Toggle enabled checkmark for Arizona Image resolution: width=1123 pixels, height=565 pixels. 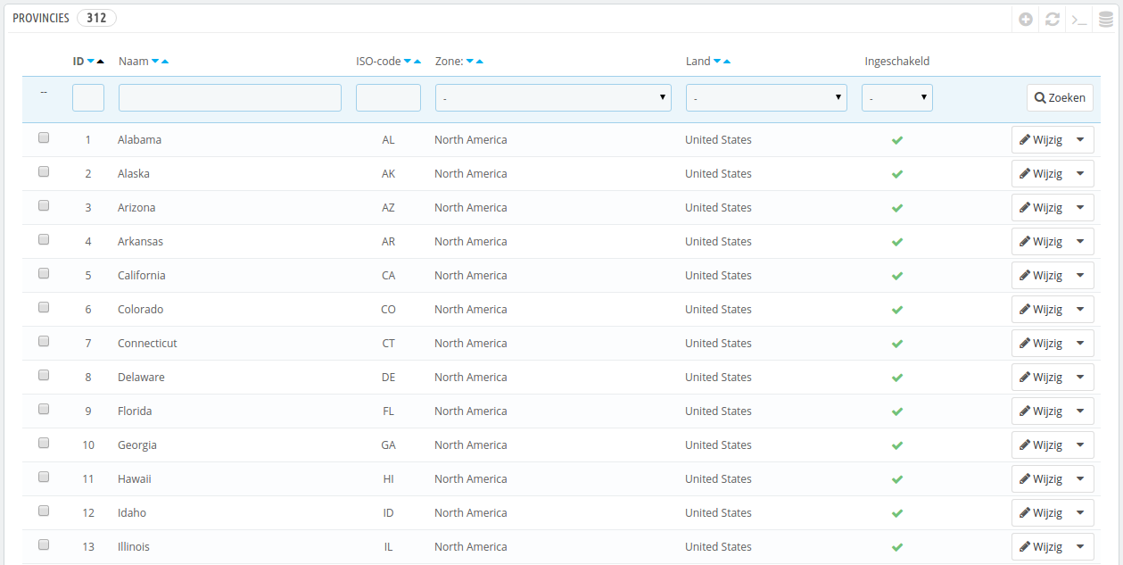click(897, 208)
